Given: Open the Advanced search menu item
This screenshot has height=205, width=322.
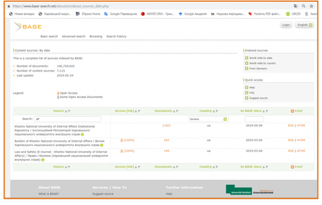Looking at the screenshot, I should (x=74, y=36).
